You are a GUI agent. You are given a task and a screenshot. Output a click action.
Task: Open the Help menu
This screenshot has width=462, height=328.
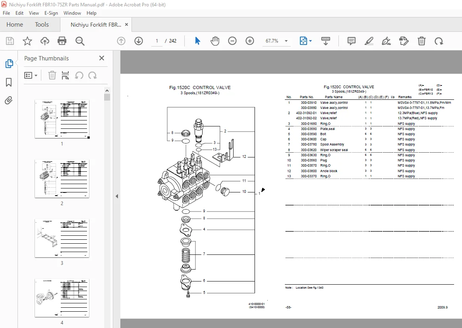pos(91,13)
